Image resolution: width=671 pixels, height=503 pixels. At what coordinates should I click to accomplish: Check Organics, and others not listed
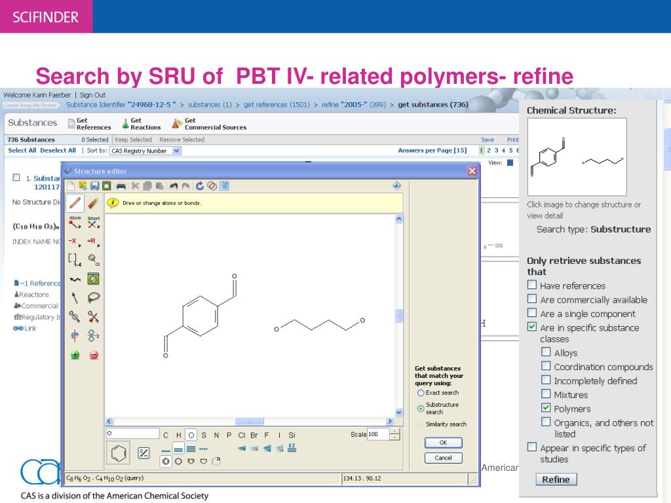546,422
